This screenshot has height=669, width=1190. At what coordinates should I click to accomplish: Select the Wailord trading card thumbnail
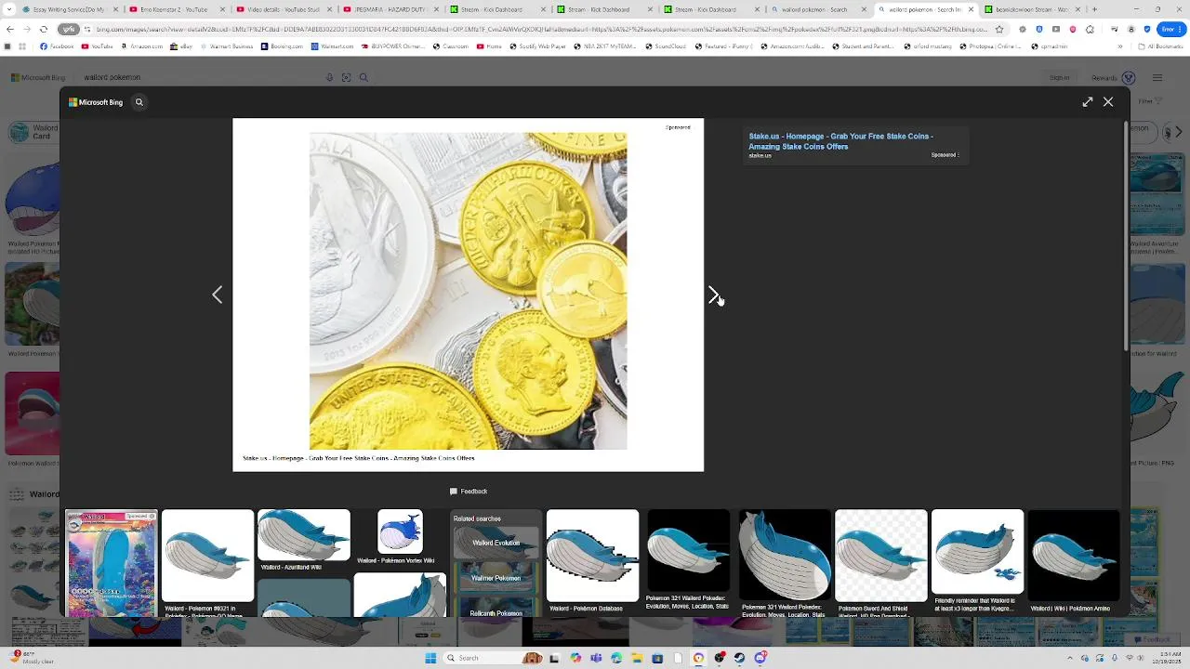112,562
